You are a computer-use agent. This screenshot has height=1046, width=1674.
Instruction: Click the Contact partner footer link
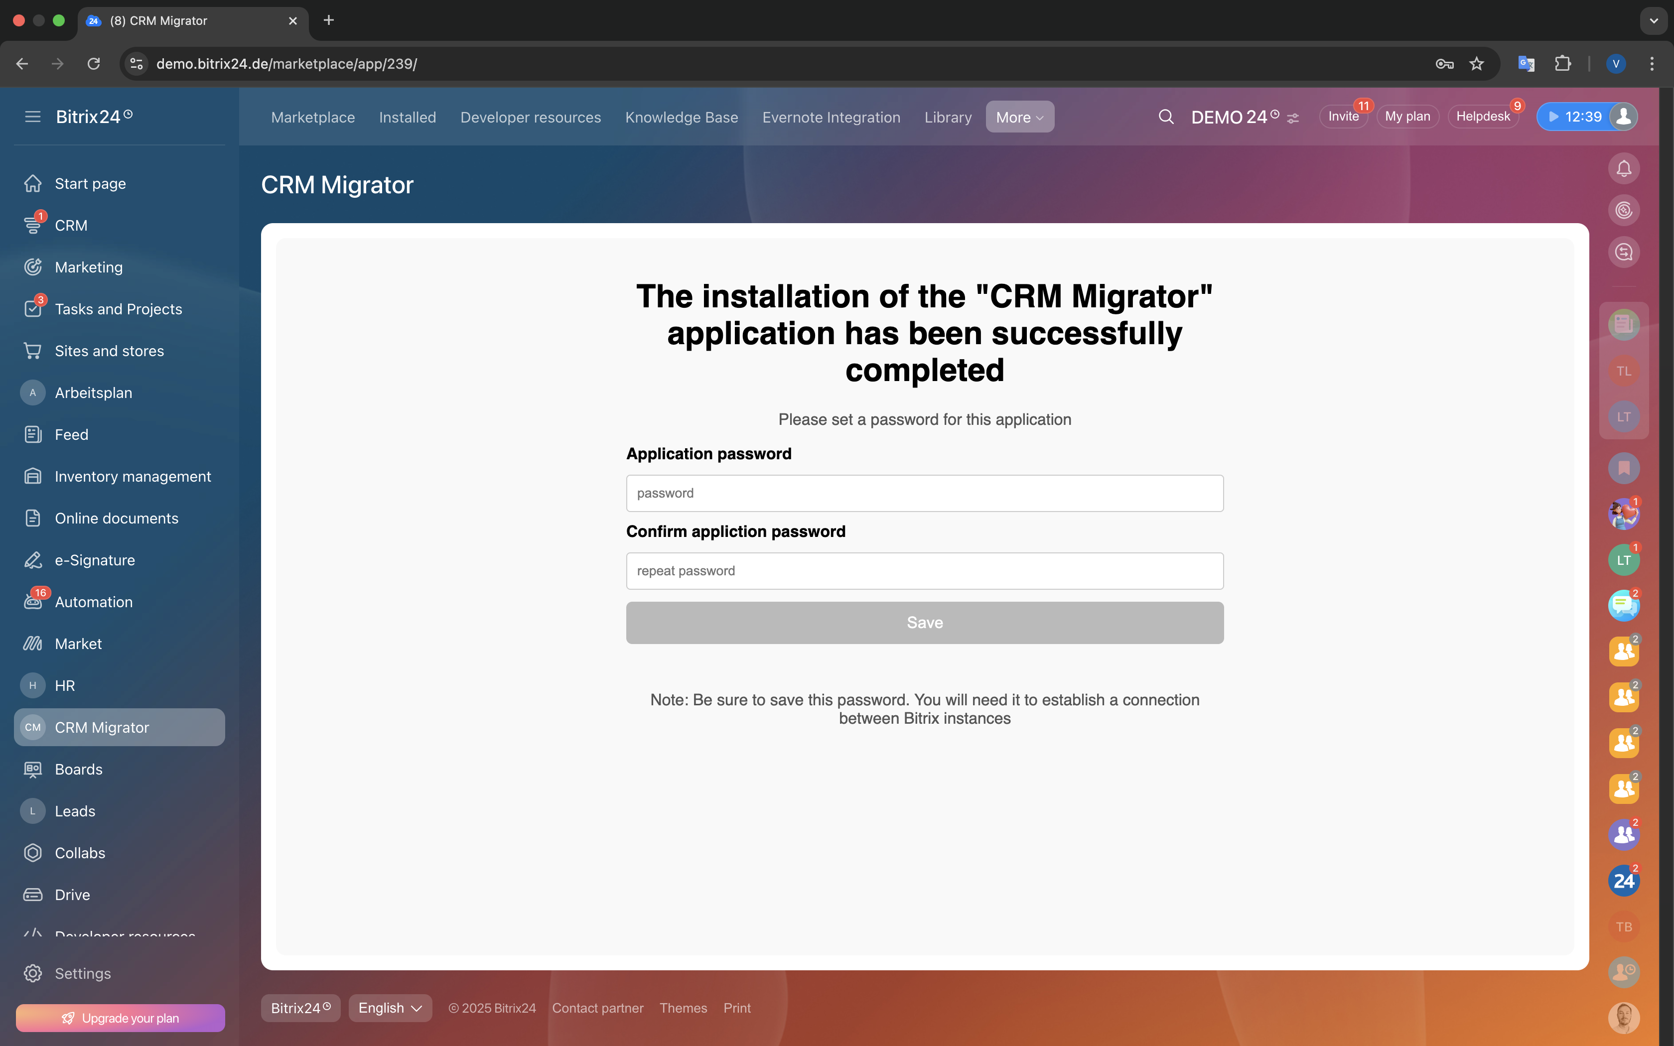tap(597, 1008)
